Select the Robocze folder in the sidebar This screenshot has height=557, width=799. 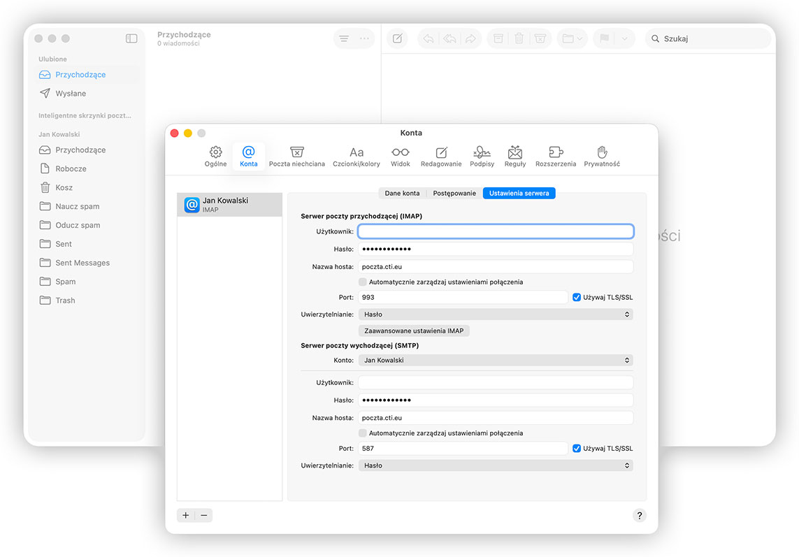pyautogui.click(x=72, y=168)
